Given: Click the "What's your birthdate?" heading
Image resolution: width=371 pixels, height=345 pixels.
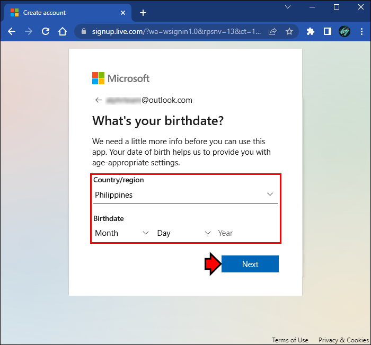Looking at the screenshot, I should (158, 121).
